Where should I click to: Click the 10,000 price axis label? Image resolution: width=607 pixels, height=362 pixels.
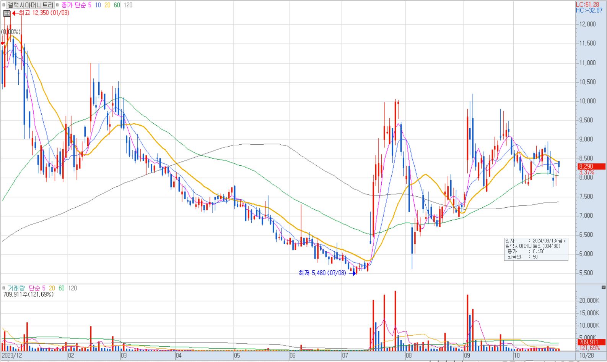point(587,101)
